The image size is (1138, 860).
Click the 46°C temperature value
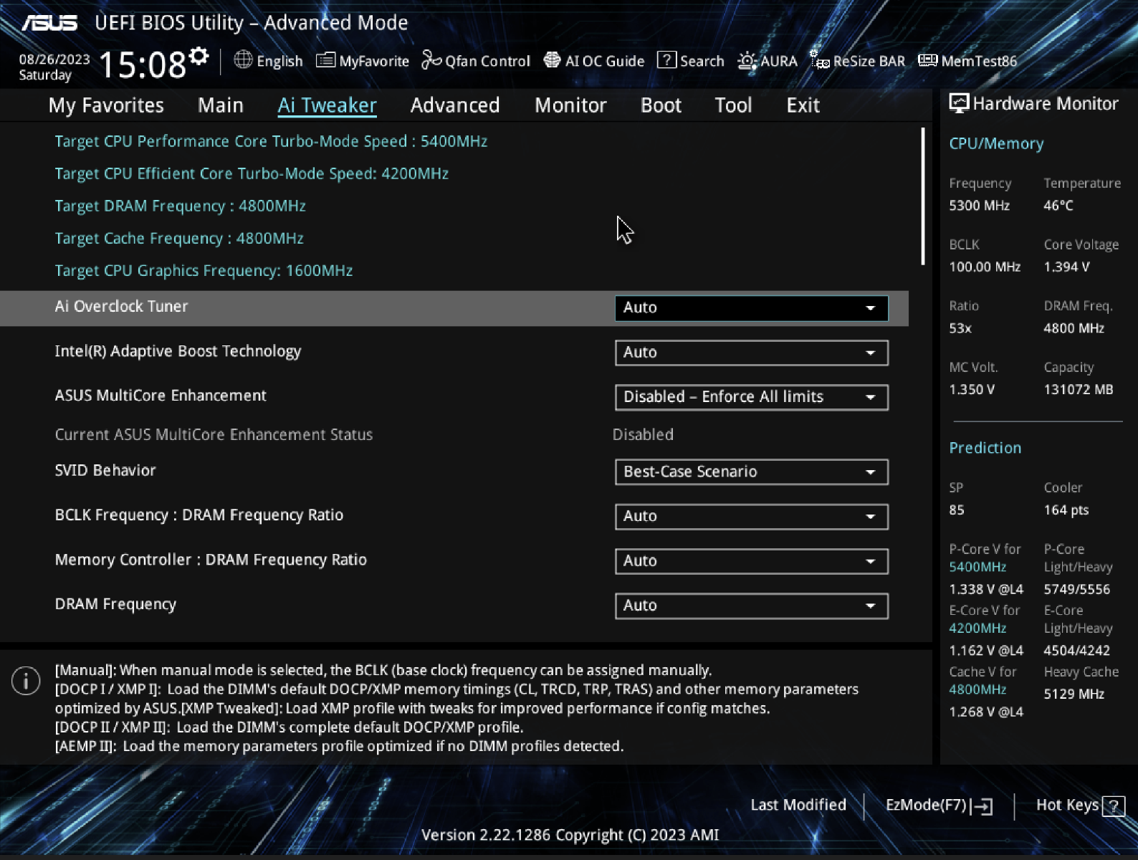[x=1058, y=206]
